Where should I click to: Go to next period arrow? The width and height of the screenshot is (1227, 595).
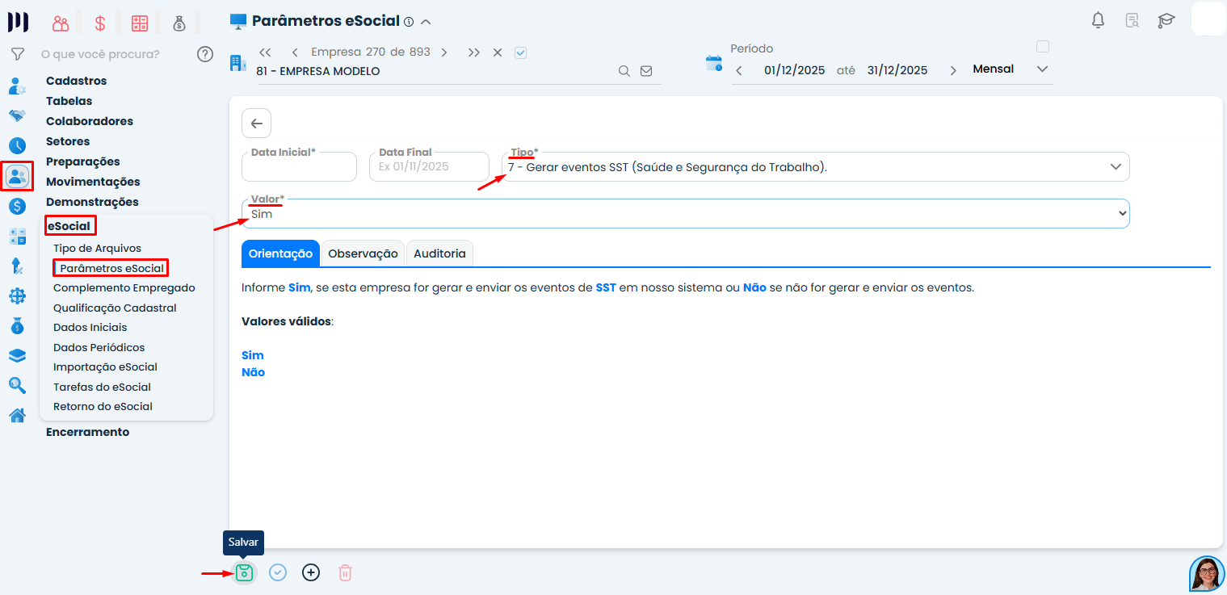(953, 71)
